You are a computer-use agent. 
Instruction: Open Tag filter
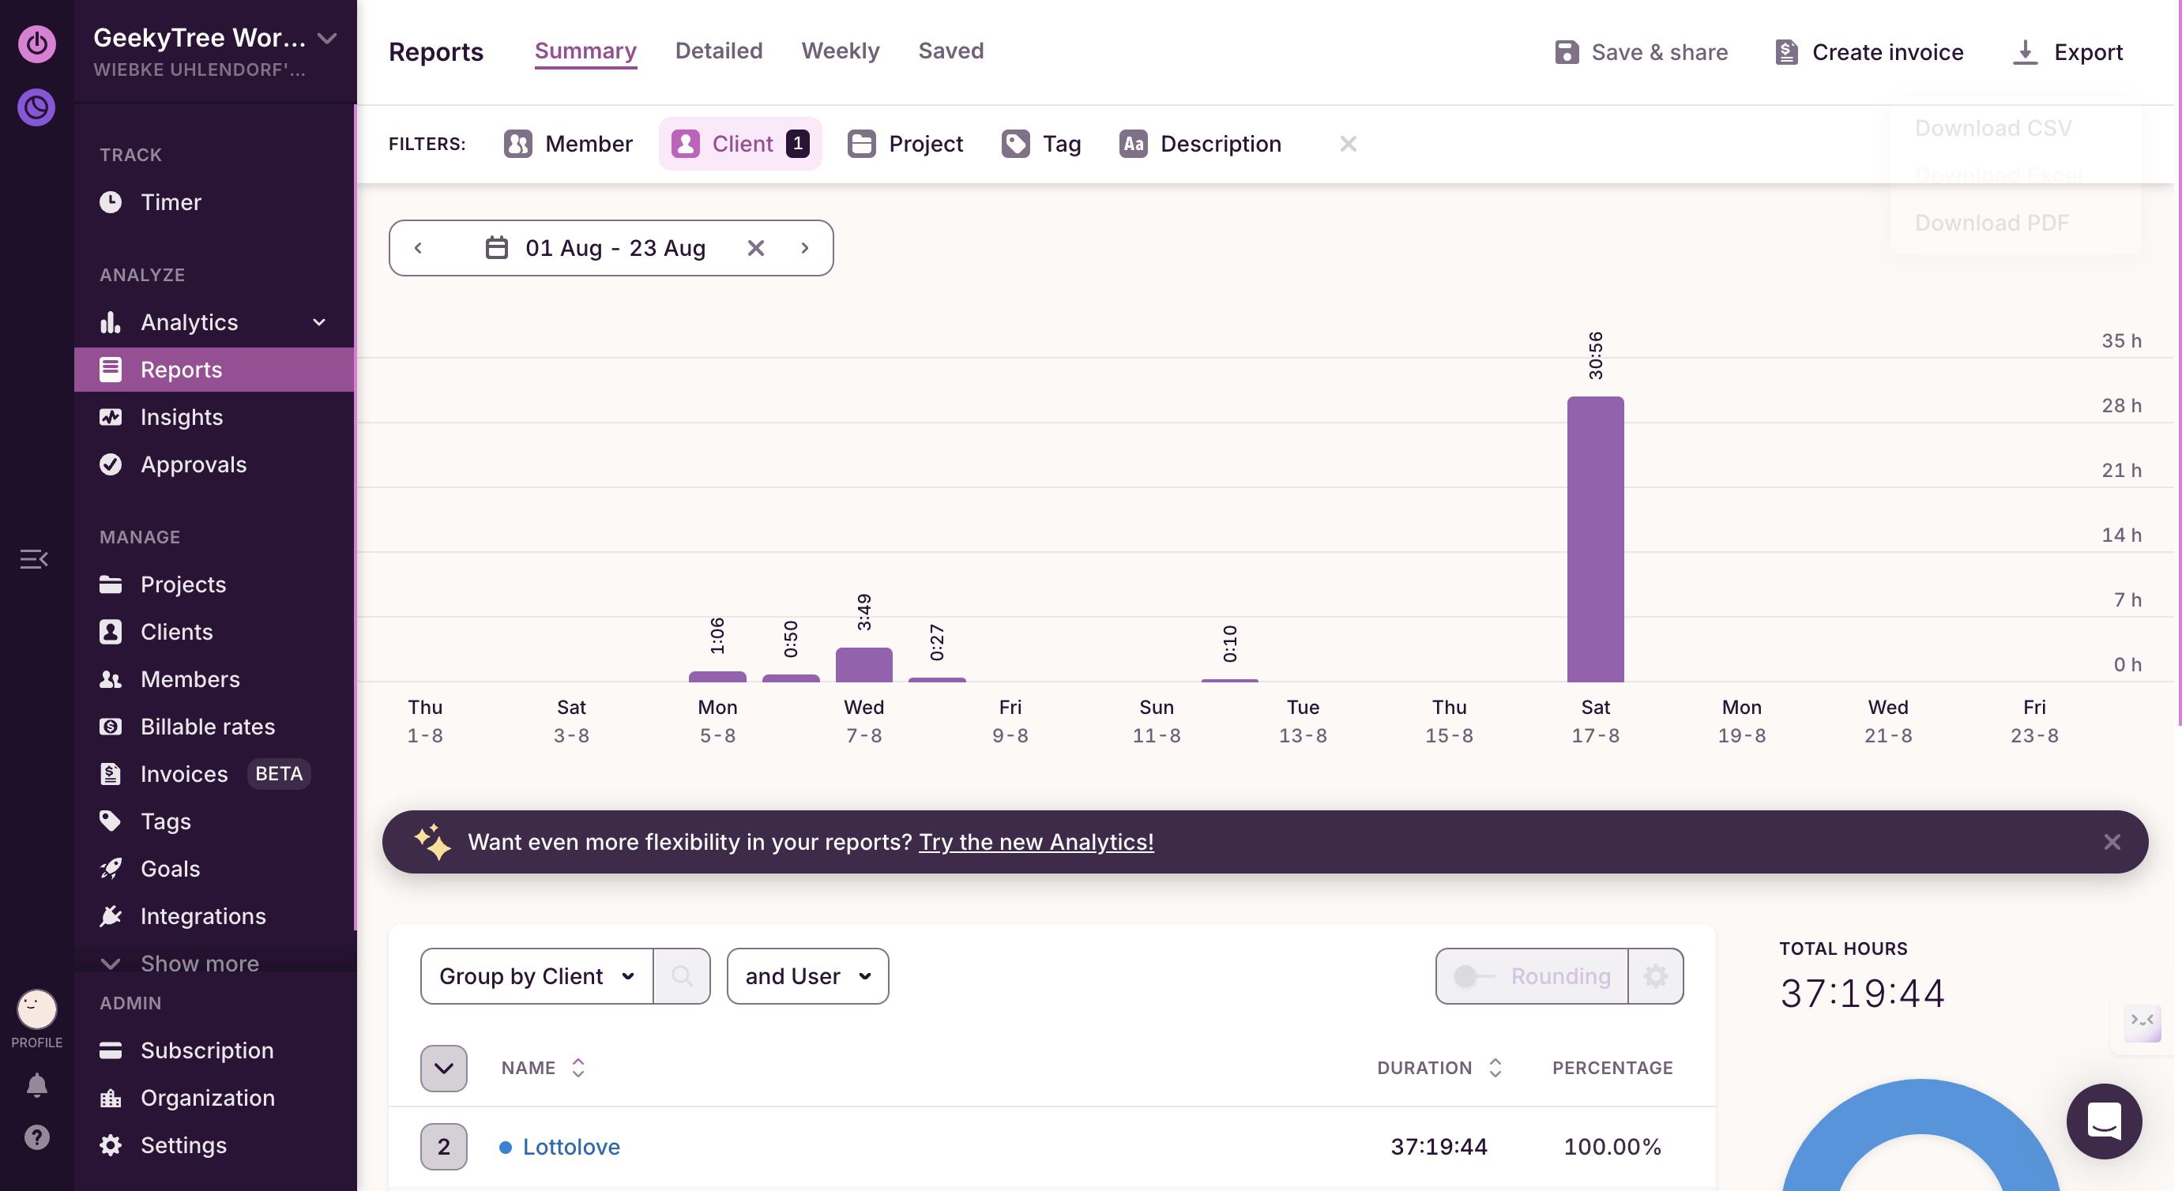tap(1041, 144)
